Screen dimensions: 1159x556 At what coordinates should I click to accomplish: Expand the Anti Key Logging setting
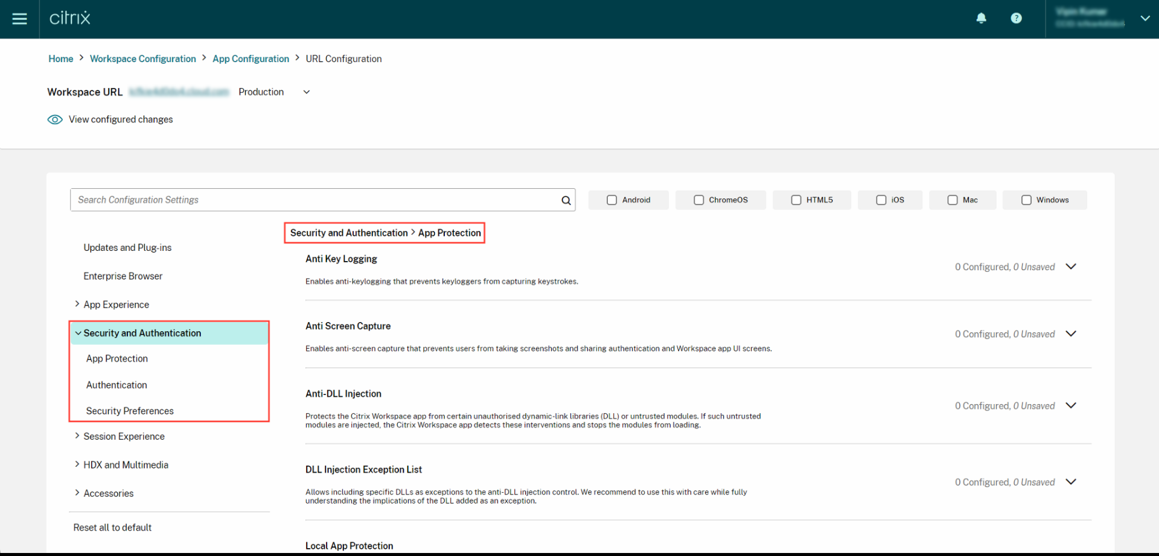[x=1071, y=267]
